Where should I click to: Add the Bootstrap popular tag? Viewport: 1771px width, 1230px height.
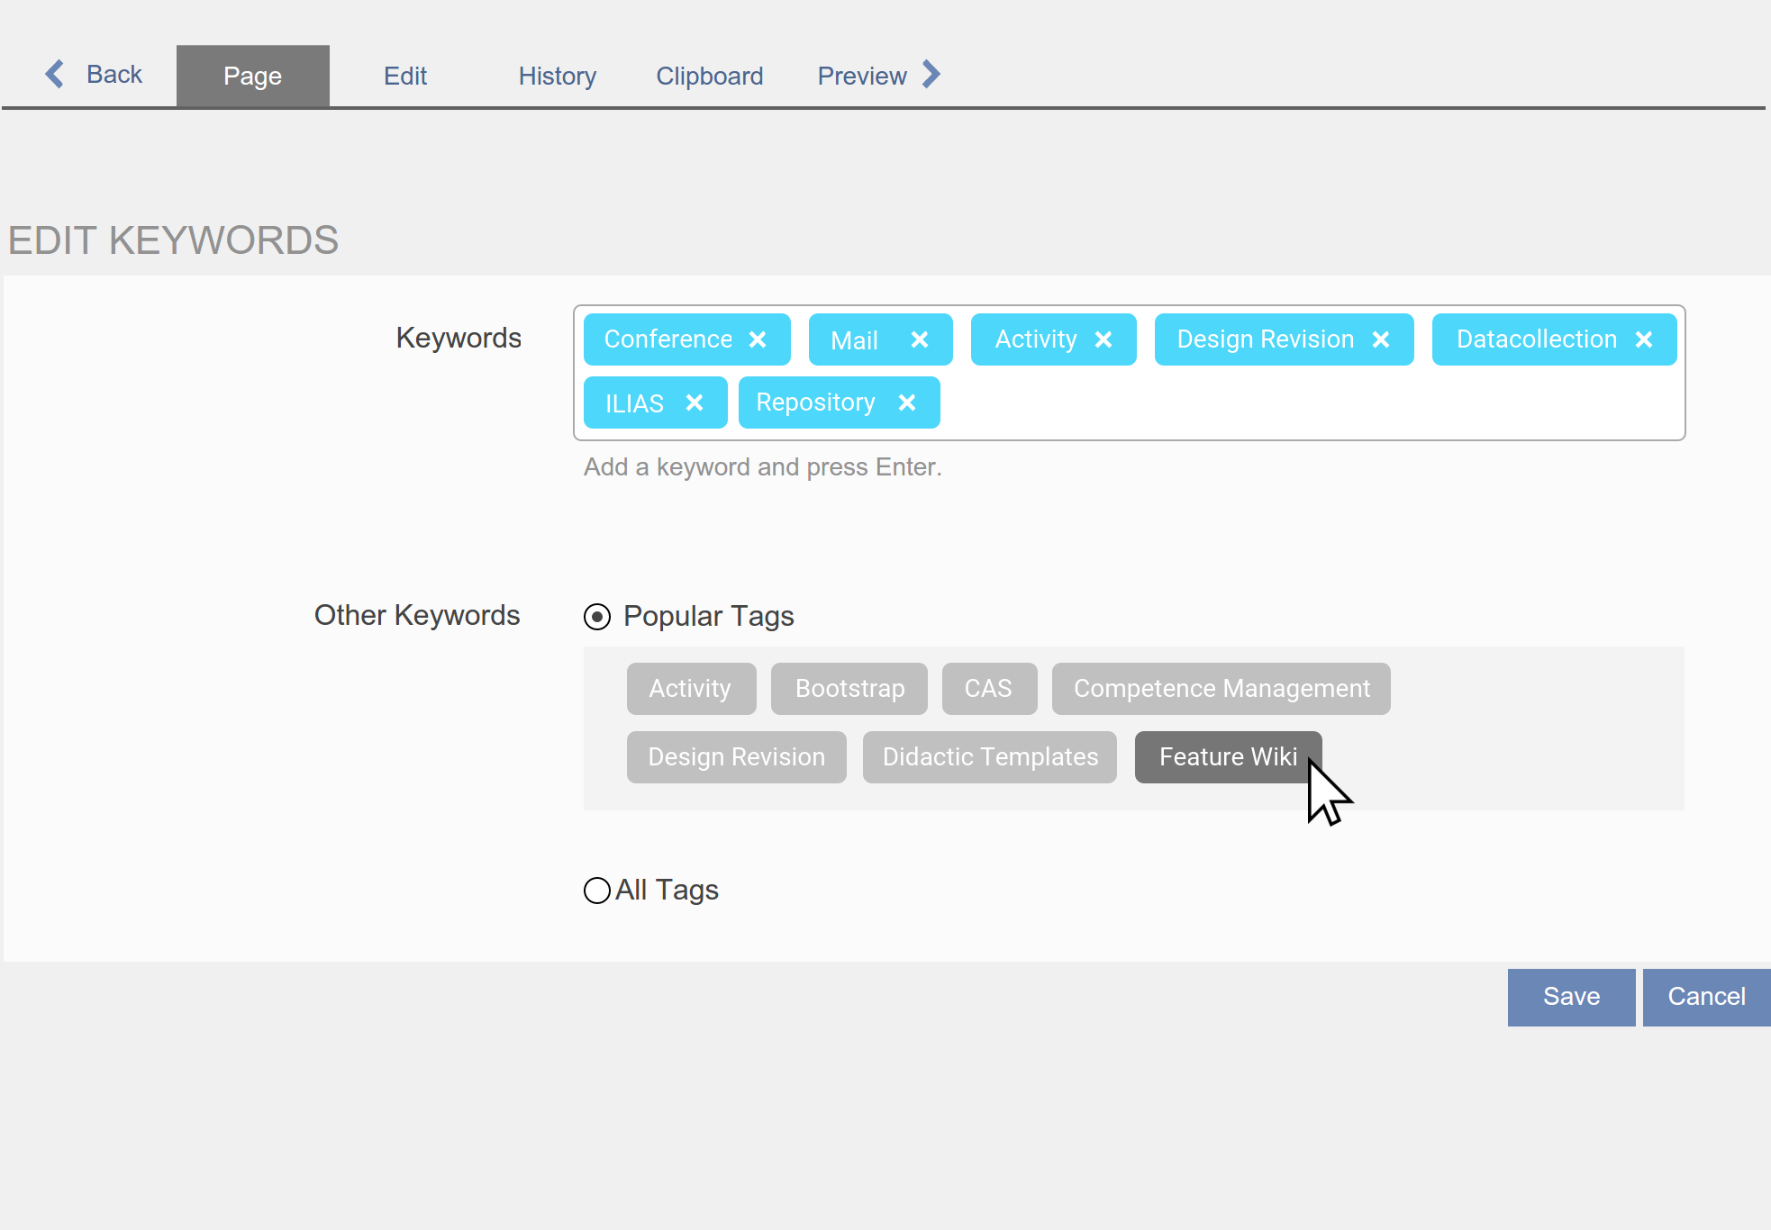click(x=849, y=689)
